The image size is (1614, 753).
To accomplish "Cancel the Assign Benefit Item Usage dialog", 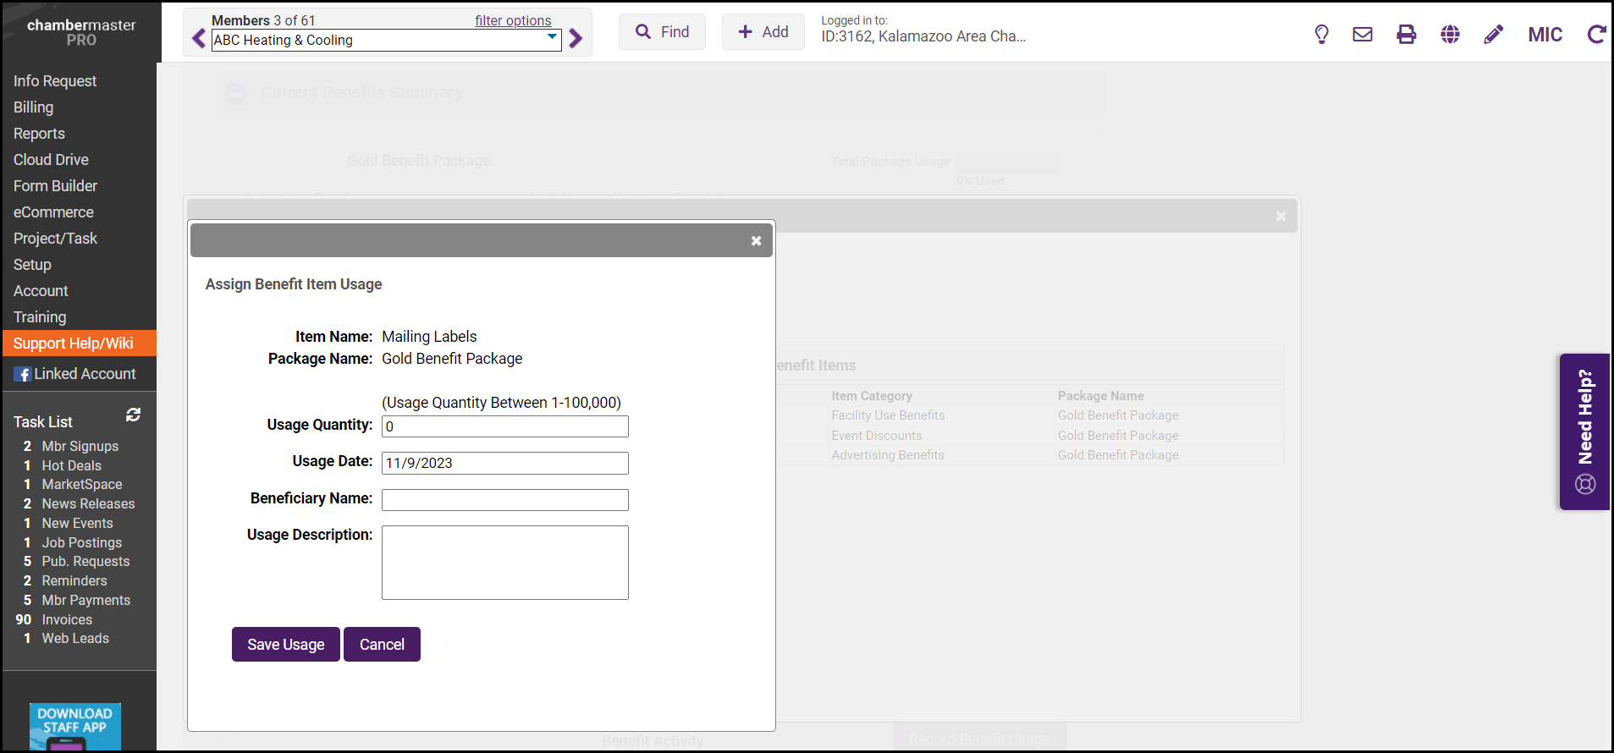I will 382,645.
